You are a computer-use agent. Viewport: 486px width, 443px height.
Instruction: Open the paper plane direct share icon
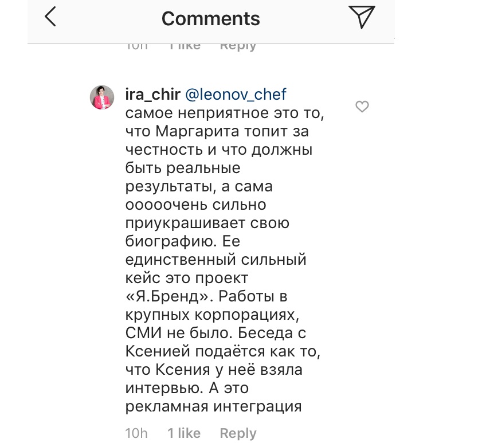(x=362, y=17)
